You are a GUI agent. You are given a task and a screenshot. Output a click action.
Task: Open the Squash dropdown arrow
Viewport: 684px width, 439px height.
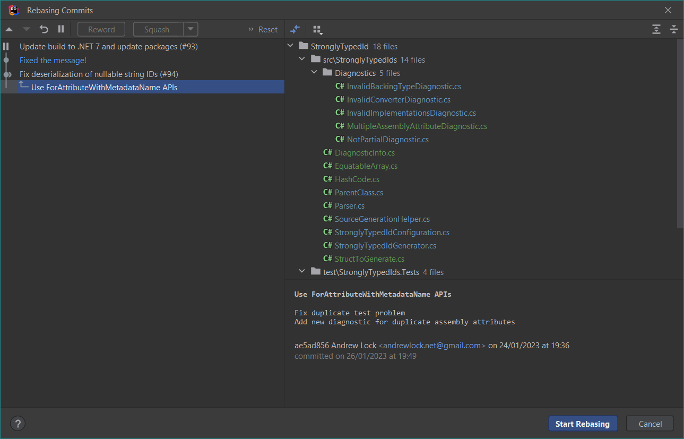191,30
